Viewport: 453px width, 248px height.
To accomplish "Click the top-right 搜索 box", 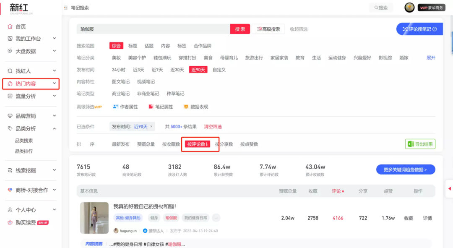I will tap(381, 8).
